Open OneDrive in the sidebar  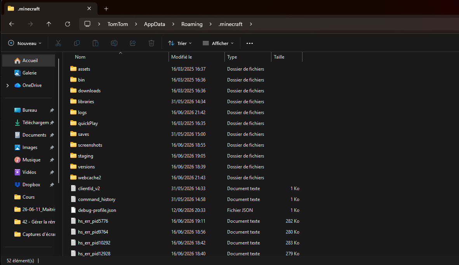pyautogui.click(x=29, y=85)
